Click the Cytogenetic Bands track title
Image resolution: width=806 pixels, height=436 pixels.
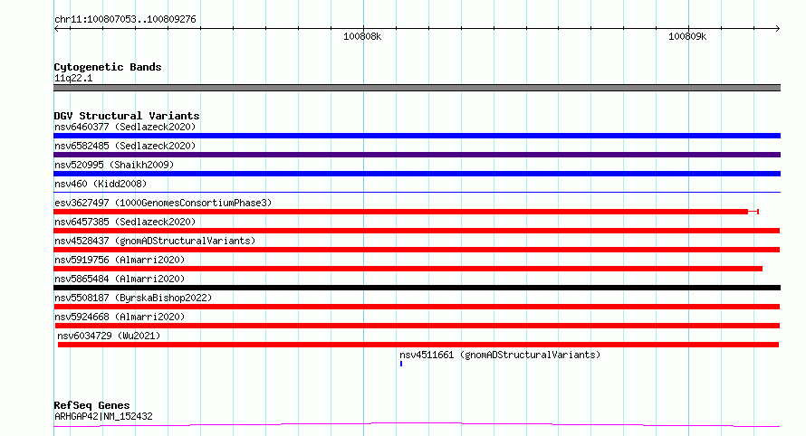[108, 67]
